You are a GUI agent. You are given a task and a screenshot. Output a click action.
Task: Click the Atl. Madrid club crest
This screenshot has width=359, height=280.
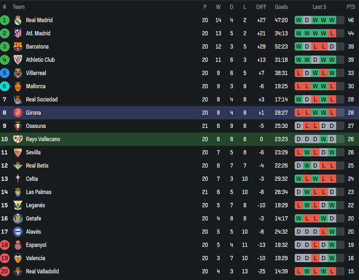click(18, 34)
